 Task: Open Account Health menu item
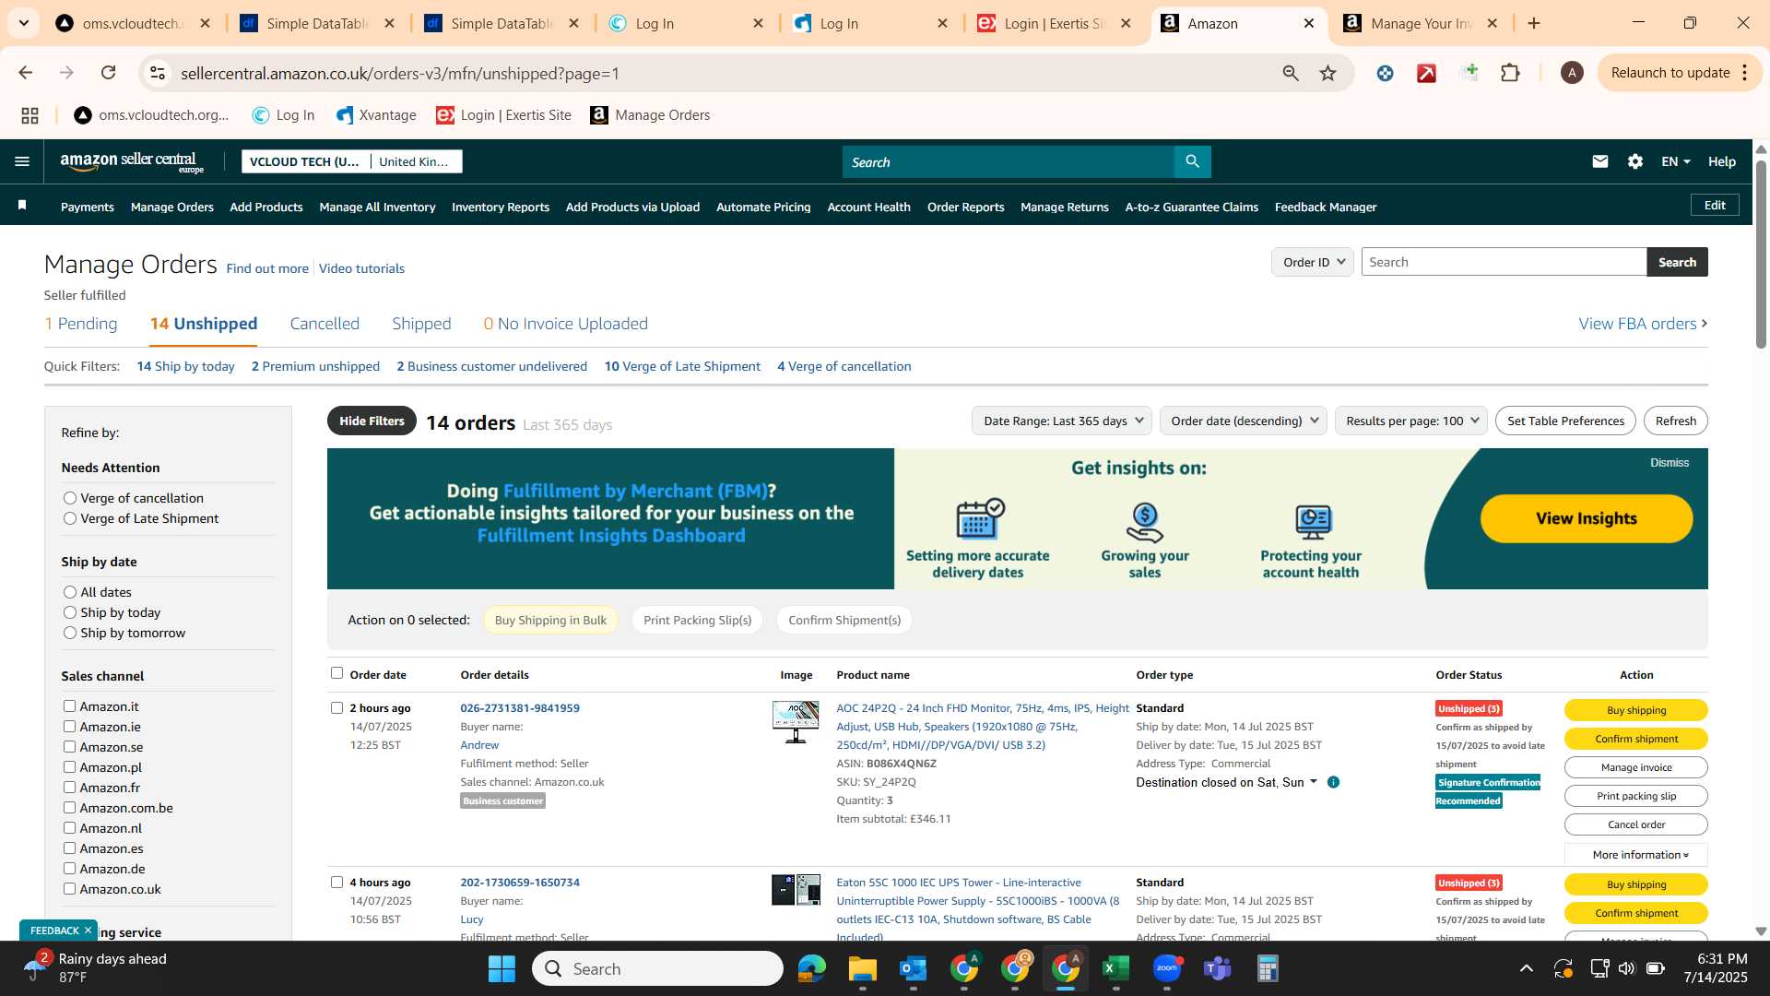click(x=868, y=207)
